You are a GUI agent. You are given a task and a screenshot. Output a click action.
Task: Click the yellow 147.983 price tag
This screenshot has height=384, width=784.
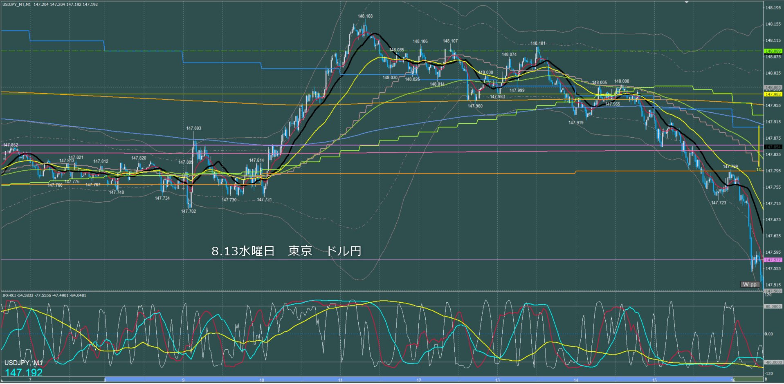click(x=773, y=94)
